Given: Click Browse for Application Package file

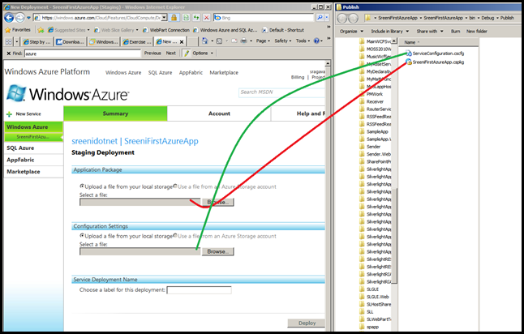Looking at the screenshot, I should [218, 202].
